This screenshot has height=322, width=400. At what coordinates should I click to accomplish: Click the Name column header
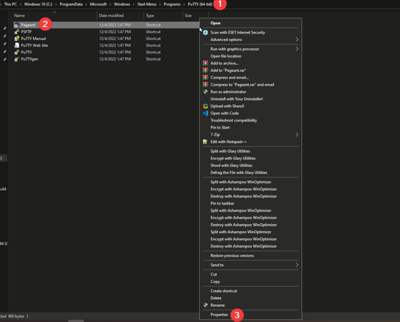(20, 16)
